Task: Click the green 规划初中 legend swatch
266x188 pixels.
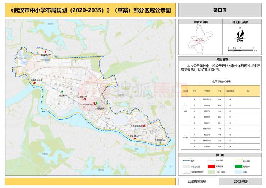Action: point(239,166)
